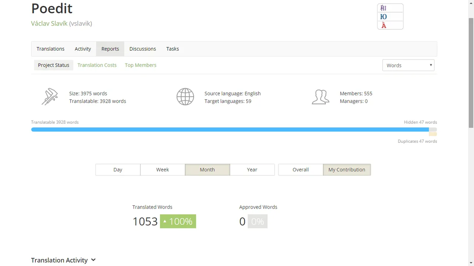This screenshot has width=474, height=266.
Task: Click the 'Members: 555' text
Action: tap(356, 93)
